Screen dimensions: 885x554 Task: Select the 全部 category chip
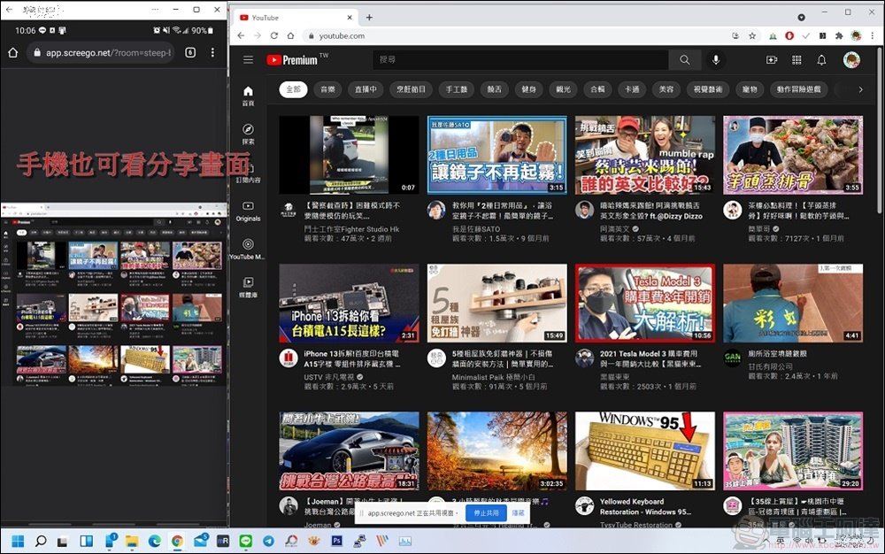click(293, 89)
